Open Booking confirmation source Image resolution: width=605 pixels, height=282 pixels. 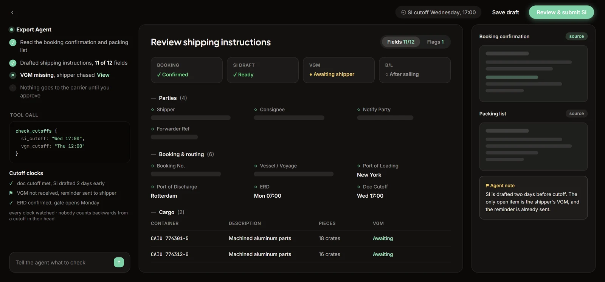(577, 36)
